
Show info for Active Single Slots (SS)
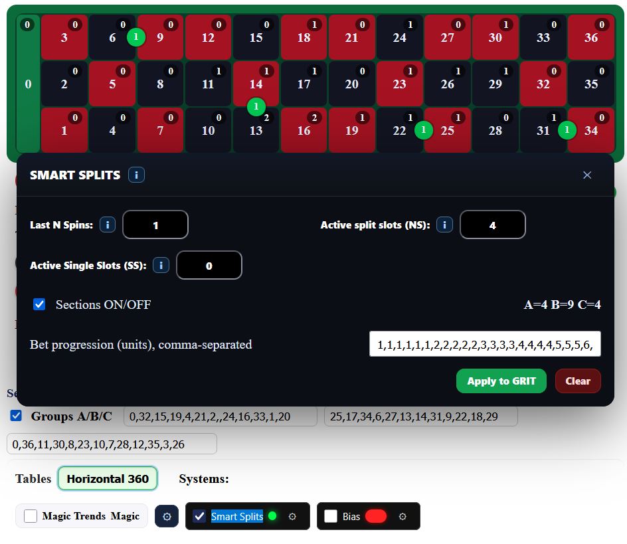[161, 266]
